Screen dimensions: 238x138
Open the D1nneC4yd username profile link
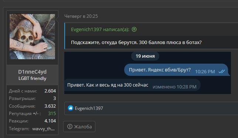coord(32,72)
